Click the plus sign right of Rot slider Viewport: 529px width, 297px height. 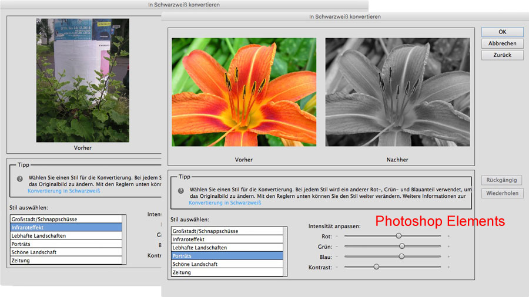coord(448,236)
